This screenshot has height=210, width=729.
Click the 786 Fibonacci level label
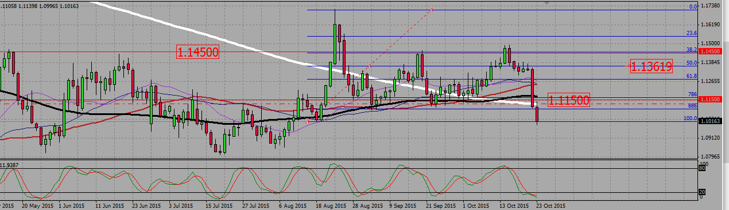click(x=692, y=94)
